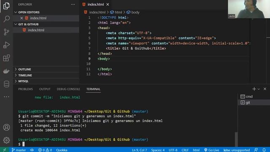Image resolution: width=270 pixels, height=152 pixels.
Task: Click the DOCTYPE html line
Action: (x=113, y=18)
